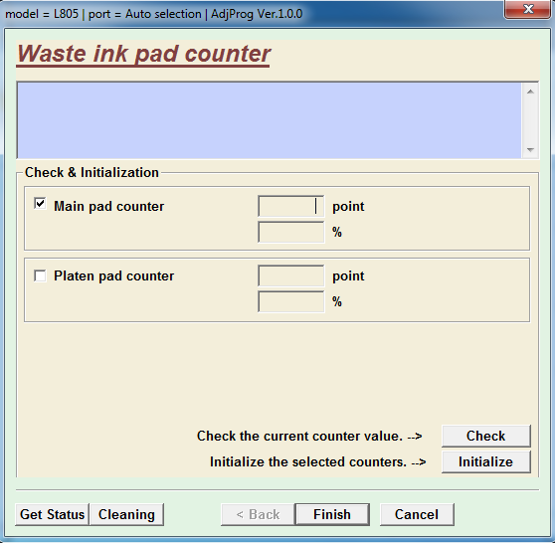Cancel the dialog

pos(417,514)
